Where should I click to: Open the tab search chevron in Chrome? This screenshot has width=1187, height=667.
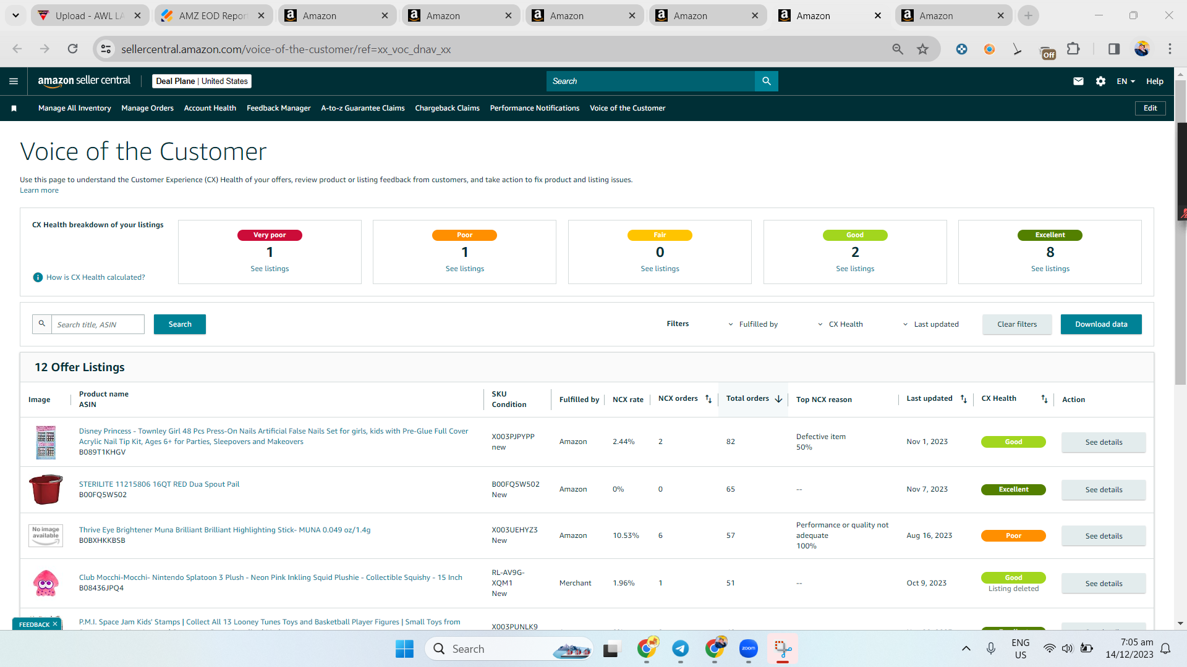click(x=15, y=15)
